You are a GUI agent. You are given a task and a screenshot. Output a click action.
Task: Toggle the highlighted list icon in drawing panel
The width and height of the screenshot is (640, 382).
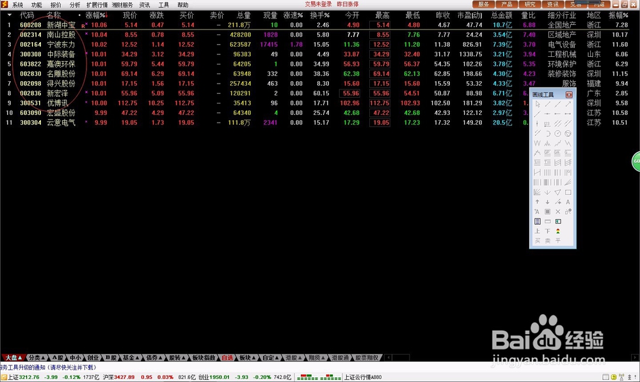tap(537, 222)
